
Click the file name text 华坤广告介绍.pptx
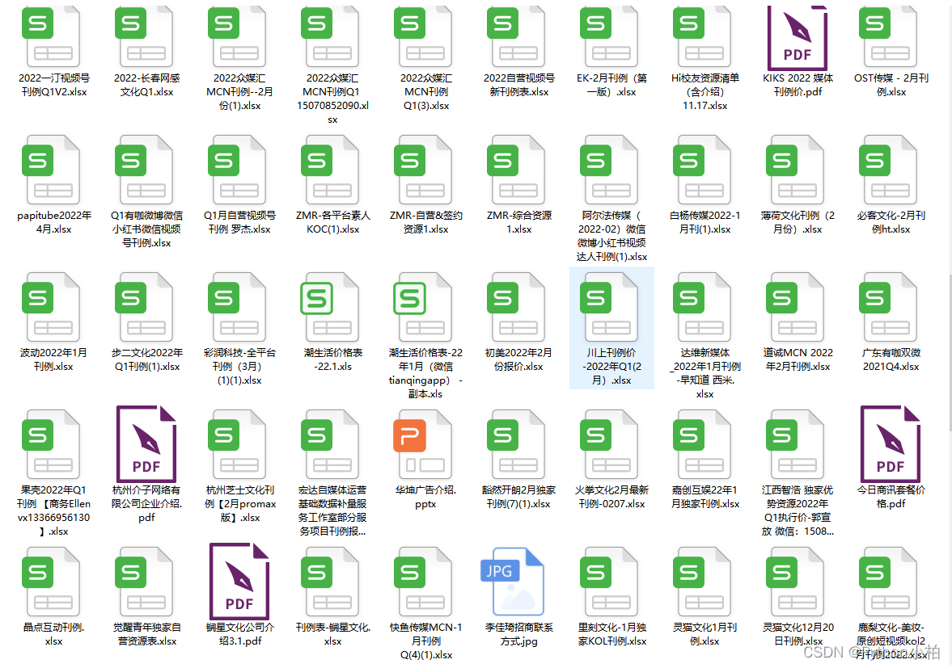coord(425,497)
